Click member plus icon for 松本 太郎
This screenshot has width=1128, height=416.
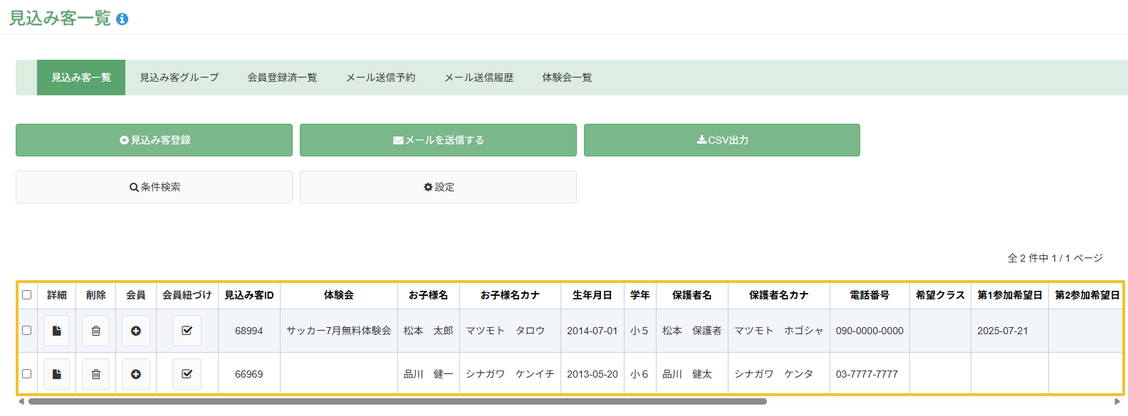click(136, 331)
